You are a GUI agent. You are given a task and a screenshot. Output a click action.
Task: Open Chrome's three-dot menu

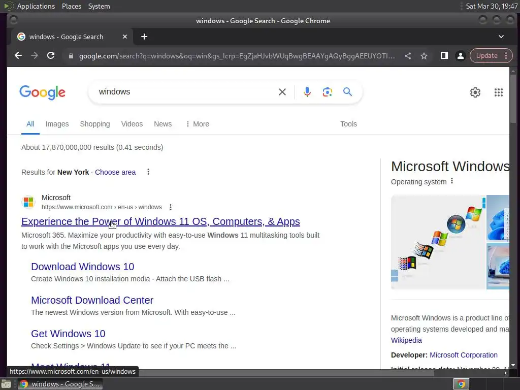(506, 56)
